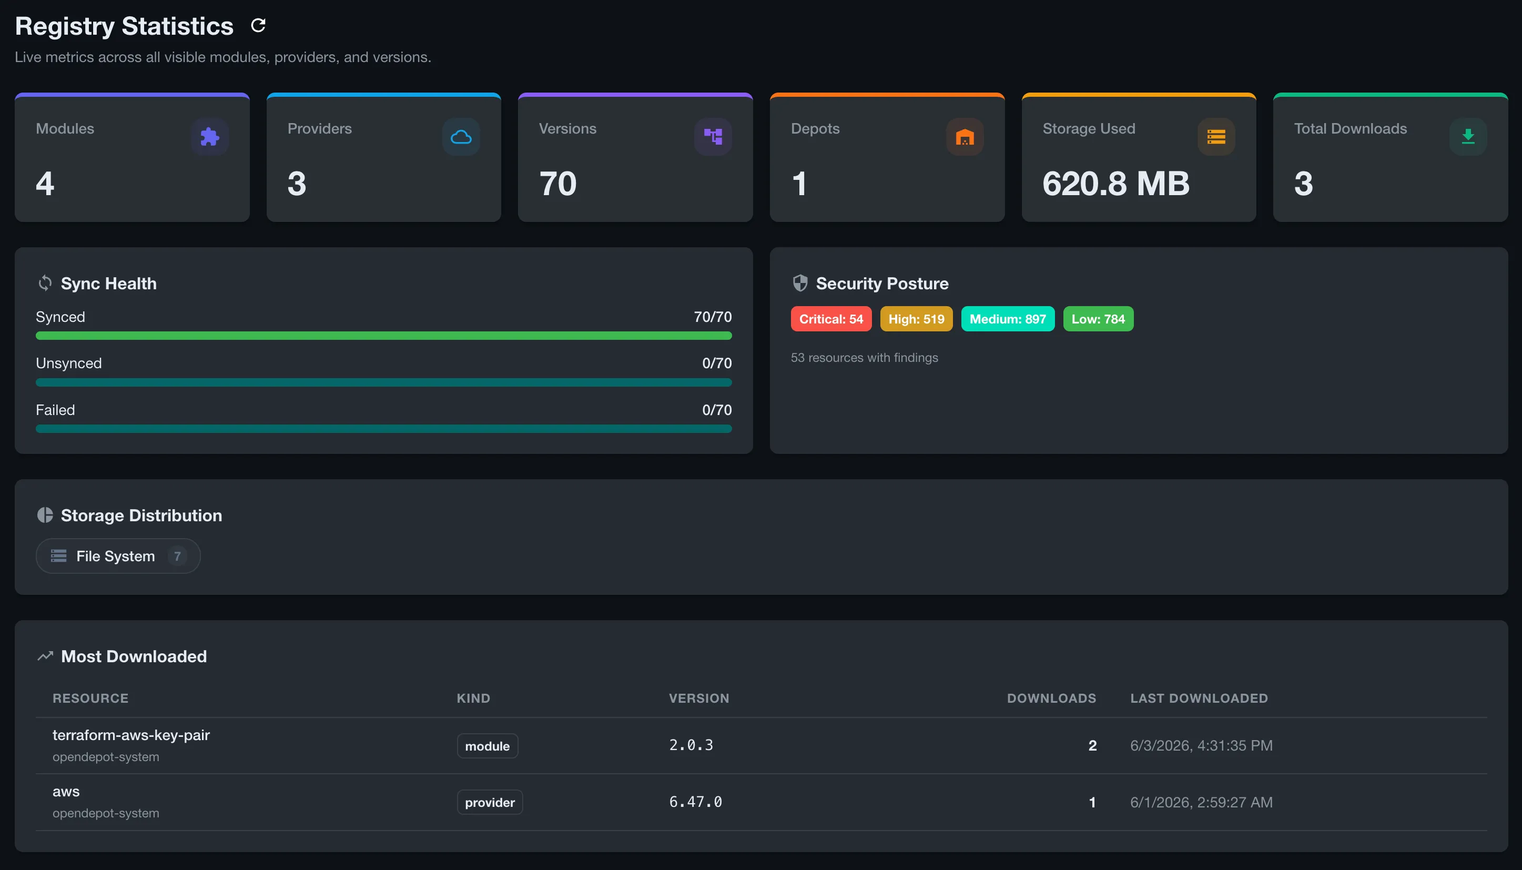Click the Security Posture heading text

[882, 283]
